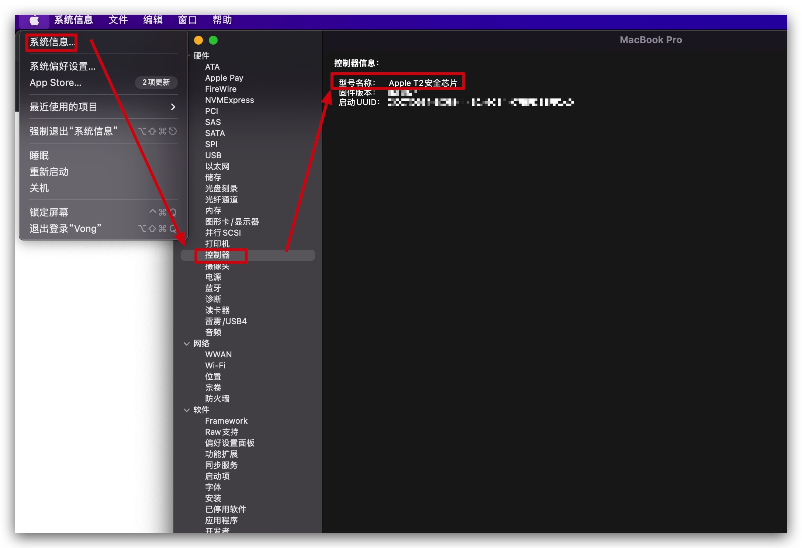Screen dimensions: 802x548
Task: Click 锁定屏幕 menu entry
Action: click(x=49, y=212)
